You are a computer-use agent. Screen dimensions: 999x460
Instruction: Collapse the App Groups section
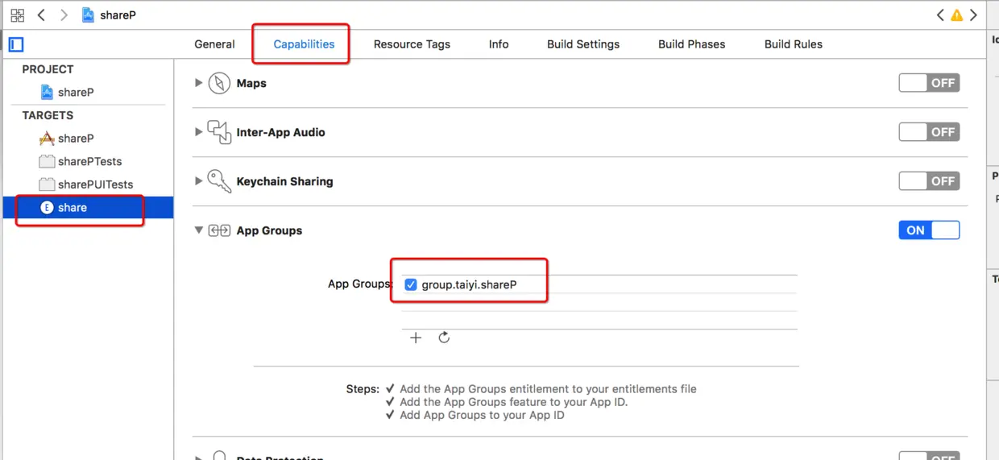click(198, 230)
